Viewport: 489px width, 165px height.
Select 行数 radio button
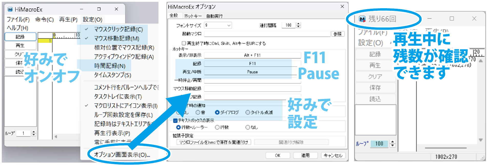(x=217, y=127)
